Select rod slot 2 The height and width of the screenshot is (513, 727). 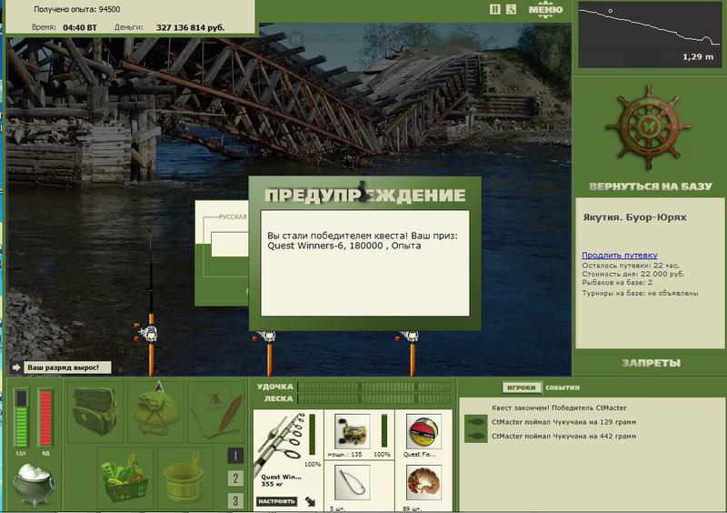click(235, 478)
